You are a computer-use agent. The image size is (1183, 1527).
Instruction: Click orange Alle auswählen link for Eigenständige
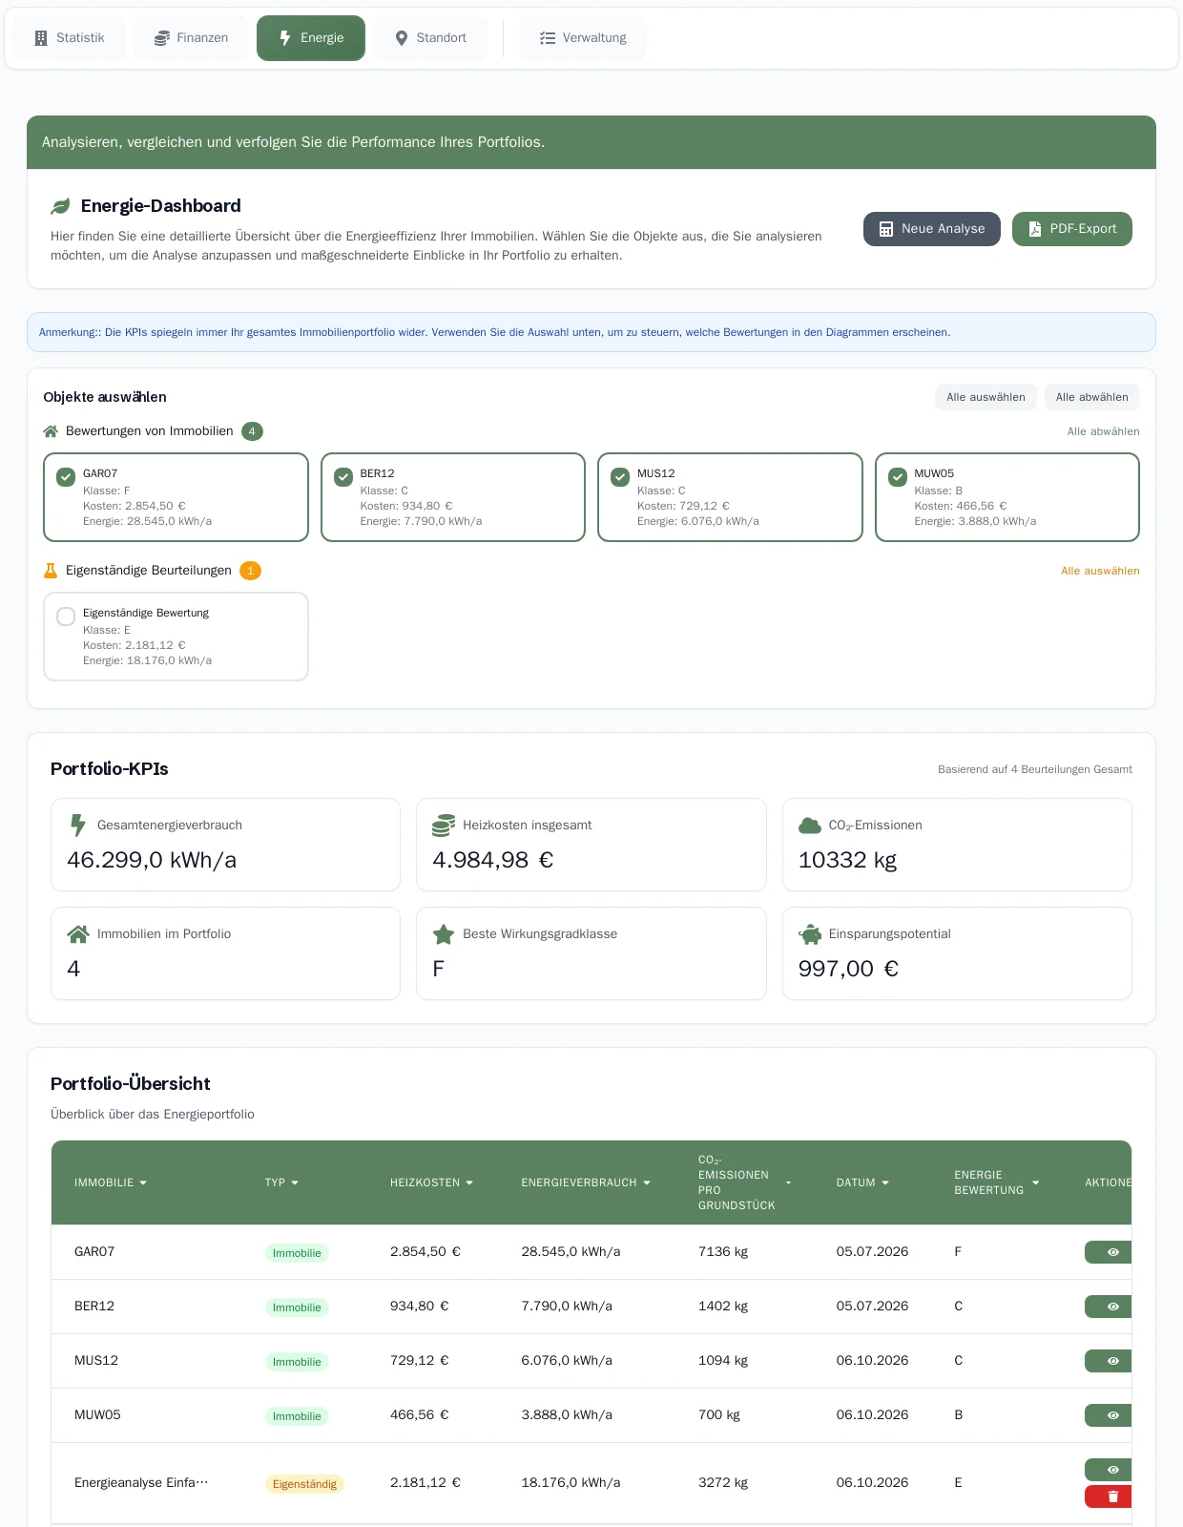1100,571
